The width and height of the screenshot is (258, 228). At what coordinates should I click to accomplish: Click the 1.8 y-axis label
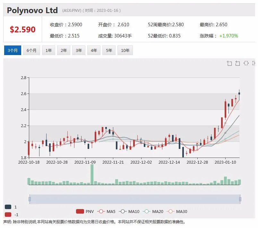(23, 158)
